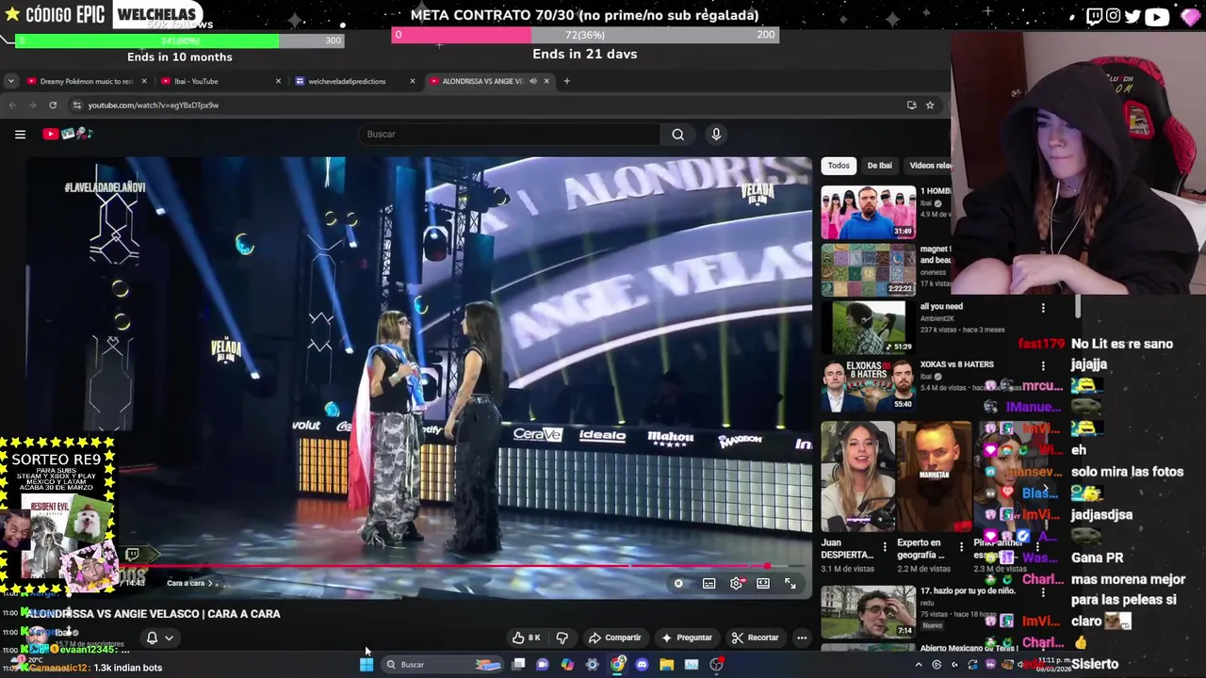The width and height of the screenshot is (1206, 678).
Task: Toggle autoplay switch in the player
Action: (x=678, y=584)
